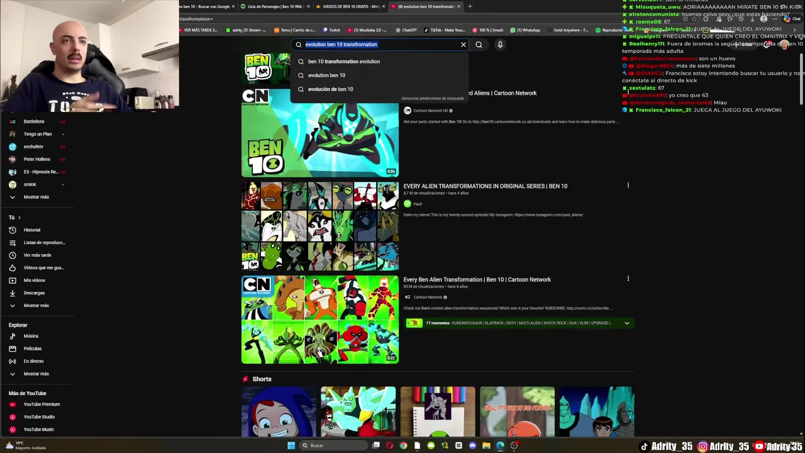805x453 pixels.
Task: Open the green Ben 10 alien video thumbnail
Action: pos(320,133)
